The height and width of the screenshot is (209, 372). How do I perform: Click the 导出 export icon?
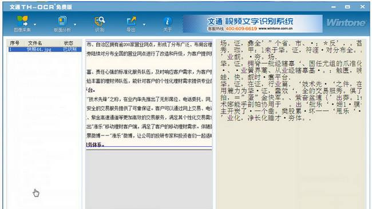131,21
